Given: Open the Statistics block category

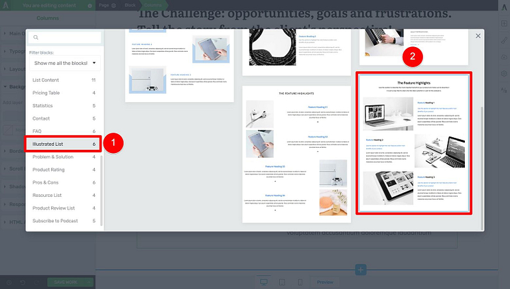Looking at the screenshot, I should click(63, 106).
